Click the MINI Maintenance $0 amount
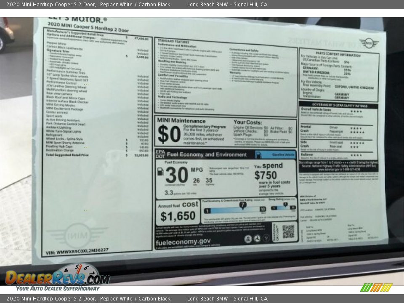This screenshot has width=404, height=303. coord(169,134)
